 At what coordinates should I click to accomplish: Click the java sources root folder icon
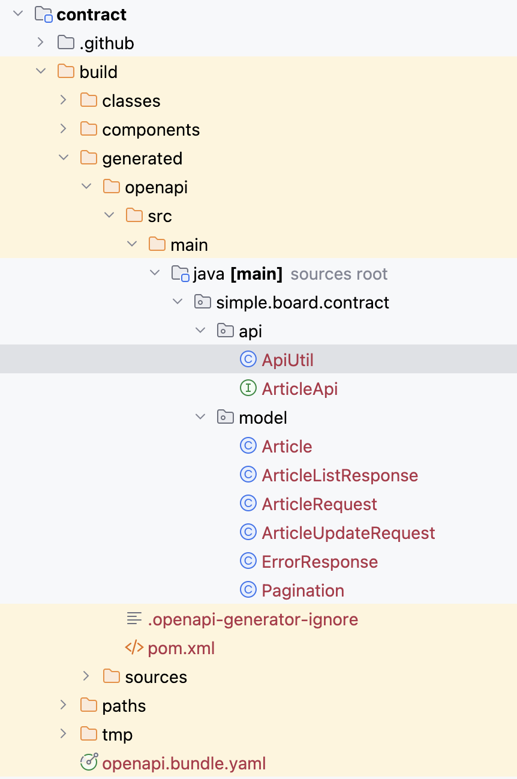click(x=180, y=274)
